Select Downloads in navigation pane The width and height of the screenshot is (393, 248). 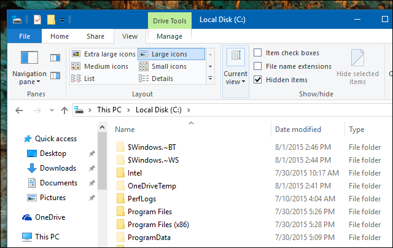click(52, 168)
